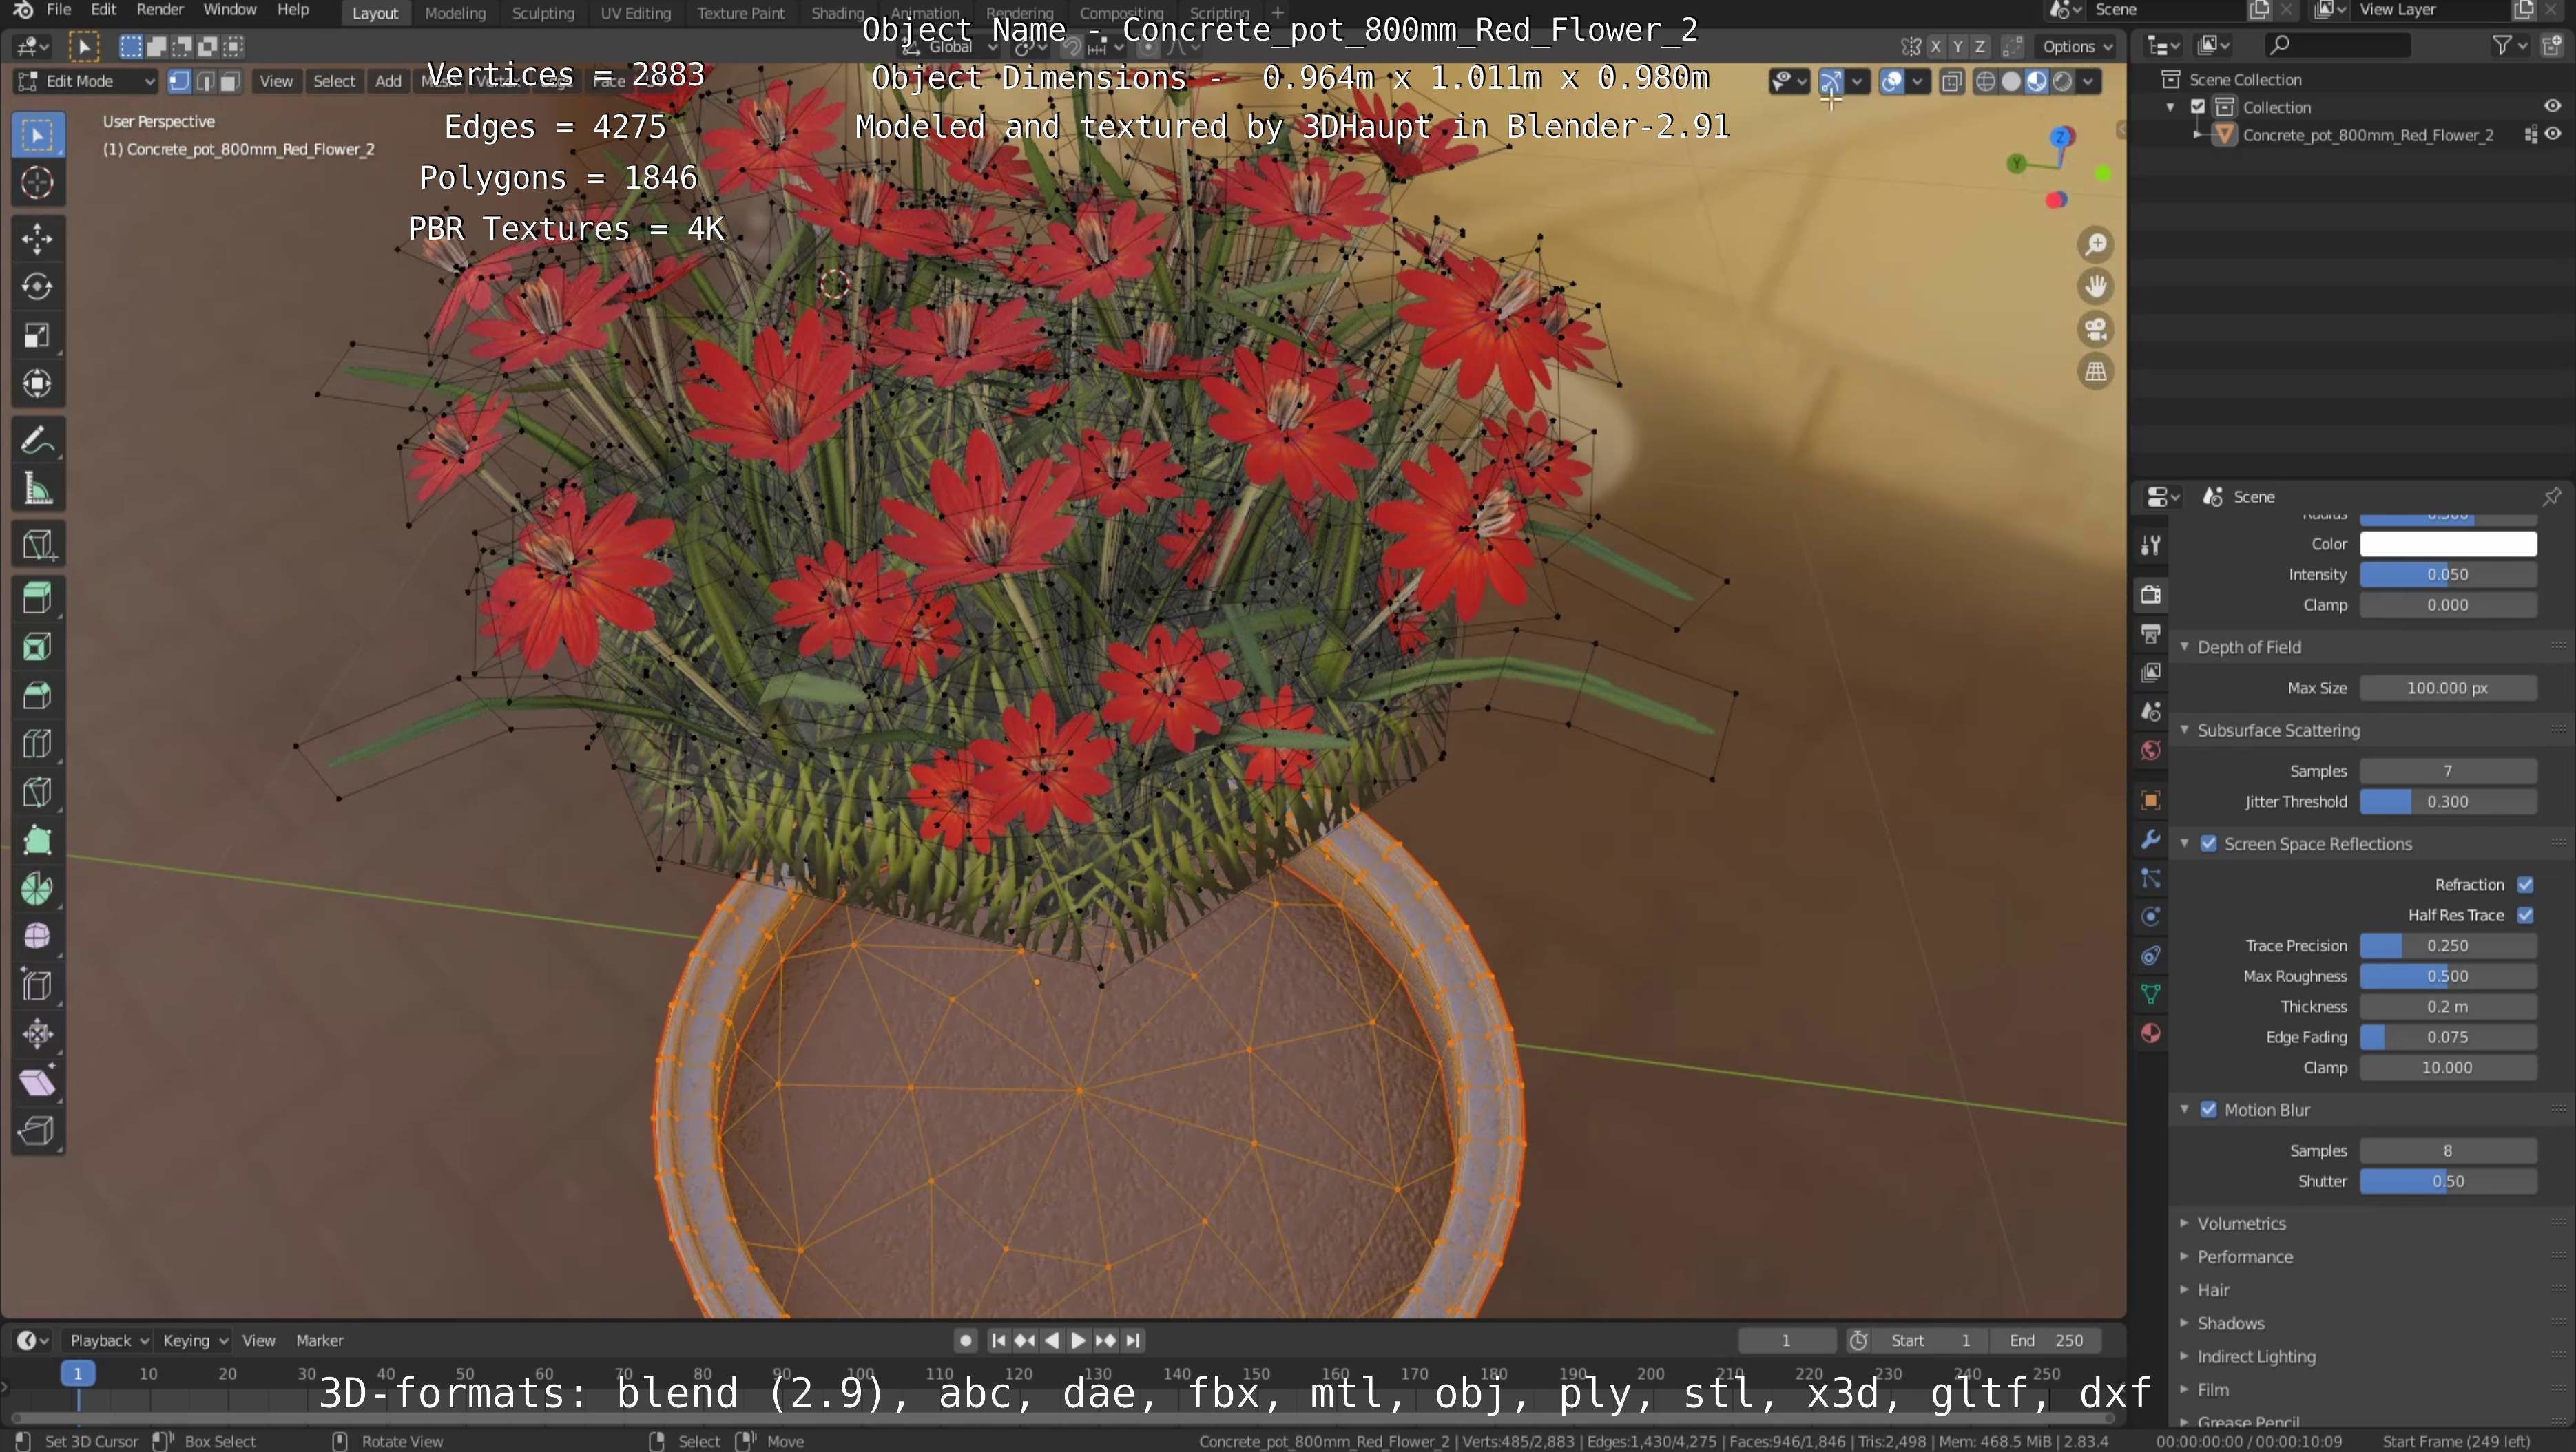The image size is (2576, 1452).
Task: Select the Cursor tool in toolbar
Action: (x=37, y=183)
